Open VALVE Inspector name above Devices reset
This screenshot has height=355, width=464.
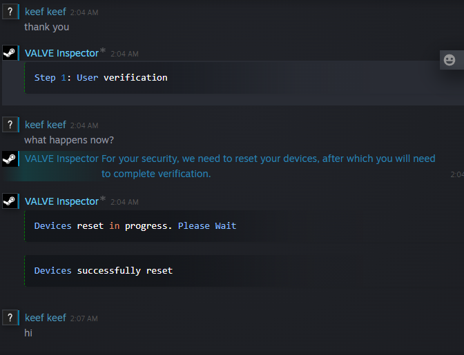[x=61, y=201]
